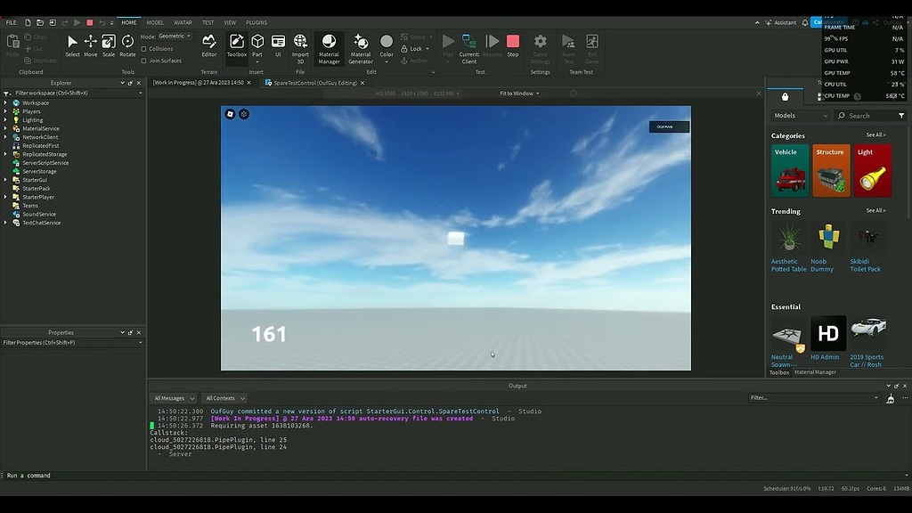Activate the Scale tool
Image resolution: width=912 pixels, height=513 pixels.
109,46
